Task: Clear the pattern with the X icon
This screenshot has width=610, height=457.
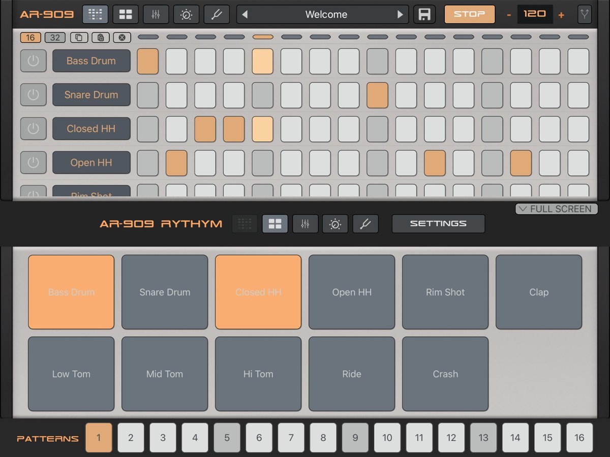Action: pos(121,37)
